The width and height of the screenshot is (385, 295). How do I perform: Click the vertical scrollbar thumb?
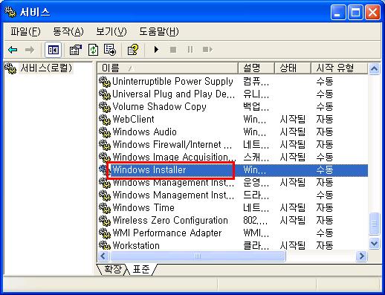pyautogui.click(x=374, y=224)
